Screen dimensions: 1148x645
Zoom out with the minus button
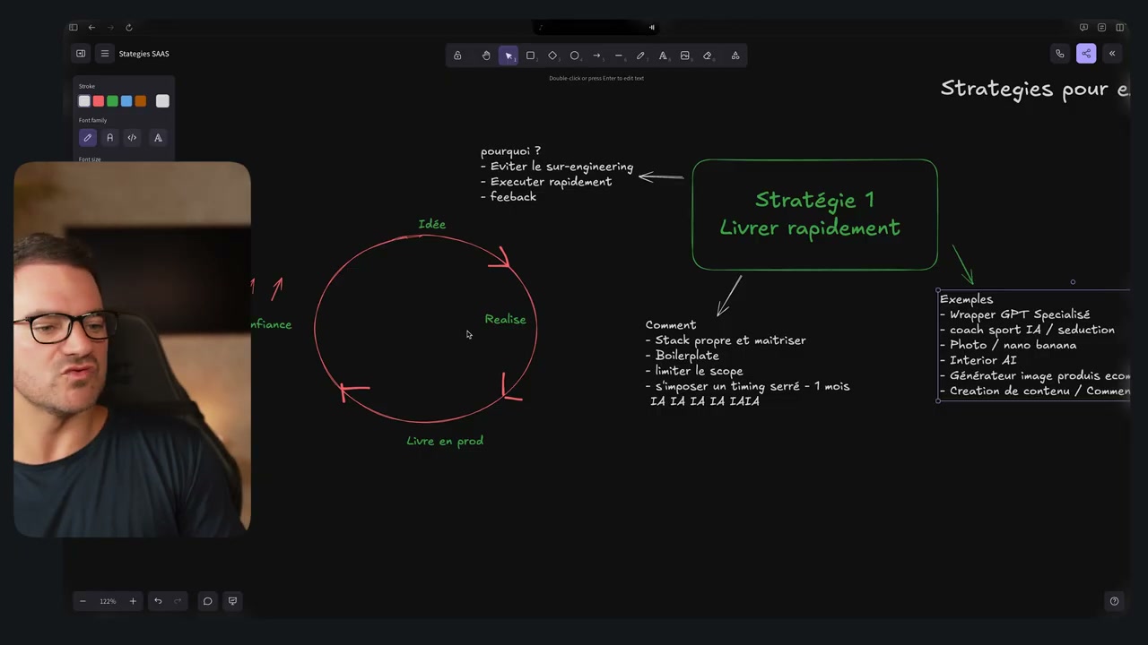[x=83, y=601]
